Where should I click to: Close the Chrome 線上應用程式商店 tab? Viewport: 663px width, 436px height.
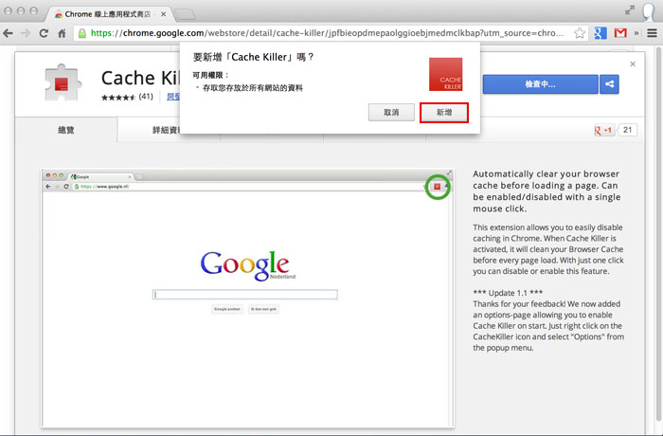[x=163, y=14]
